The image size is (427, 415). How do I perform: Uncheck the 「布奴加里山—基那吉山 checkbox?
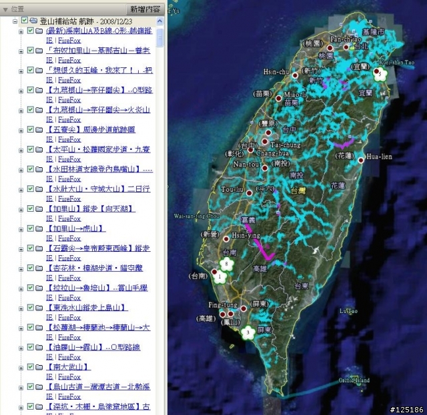[x=30, y=51]
